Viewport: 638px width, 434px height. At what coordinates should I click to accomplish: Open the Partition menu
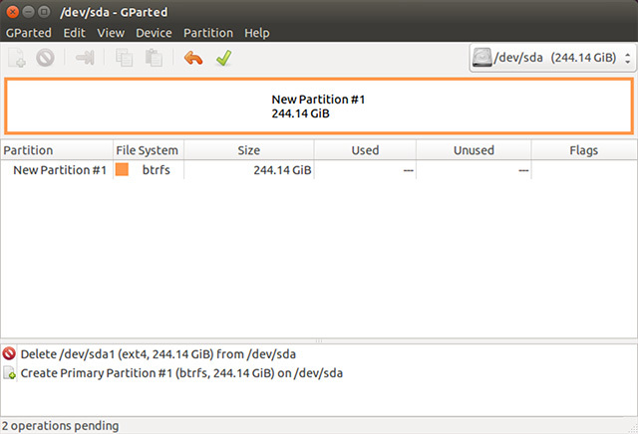(x=208, y=33)
